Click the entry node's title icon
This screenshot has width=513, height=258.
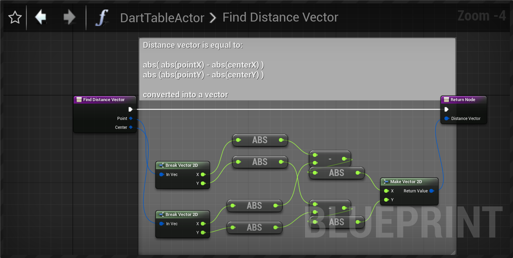tap(79, 100)
